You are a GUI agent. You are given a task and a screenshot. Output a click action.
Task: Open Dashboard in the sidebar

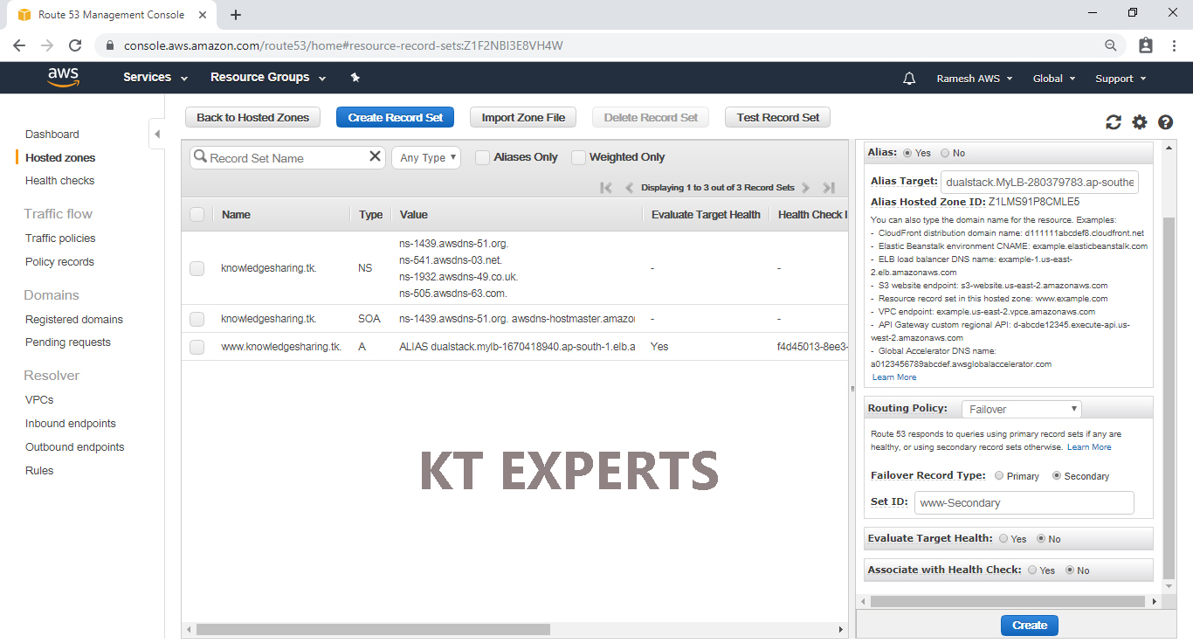pos(52,135)
